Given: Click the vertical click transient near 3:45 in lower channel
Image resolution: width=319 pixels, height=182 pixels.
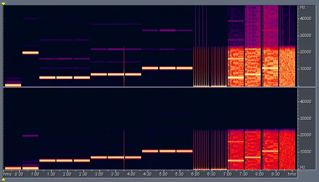Looking at the screenshot, I should coord(124,150).
